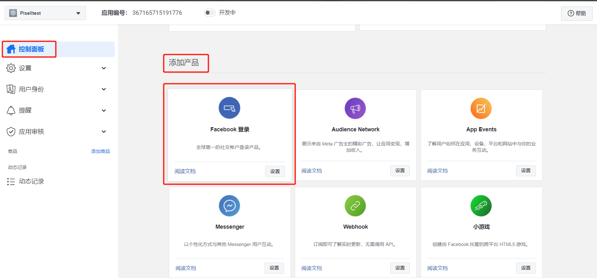The height and width of the screenshot is (278, 597).
Task: Click the App Events card title
Action: tap(481, 129)
